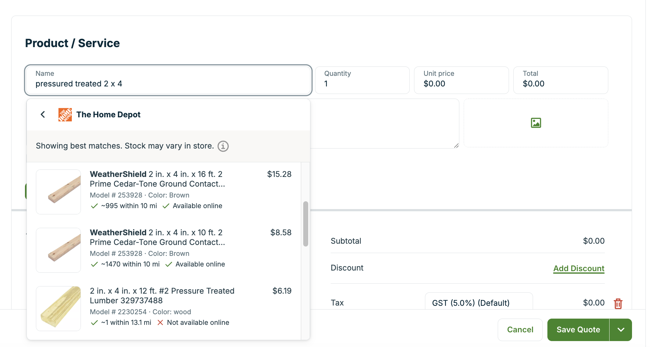This screenshot has width=652, height=347.
Task: Click the Add Discount link
Action: (x=579, y=268)
